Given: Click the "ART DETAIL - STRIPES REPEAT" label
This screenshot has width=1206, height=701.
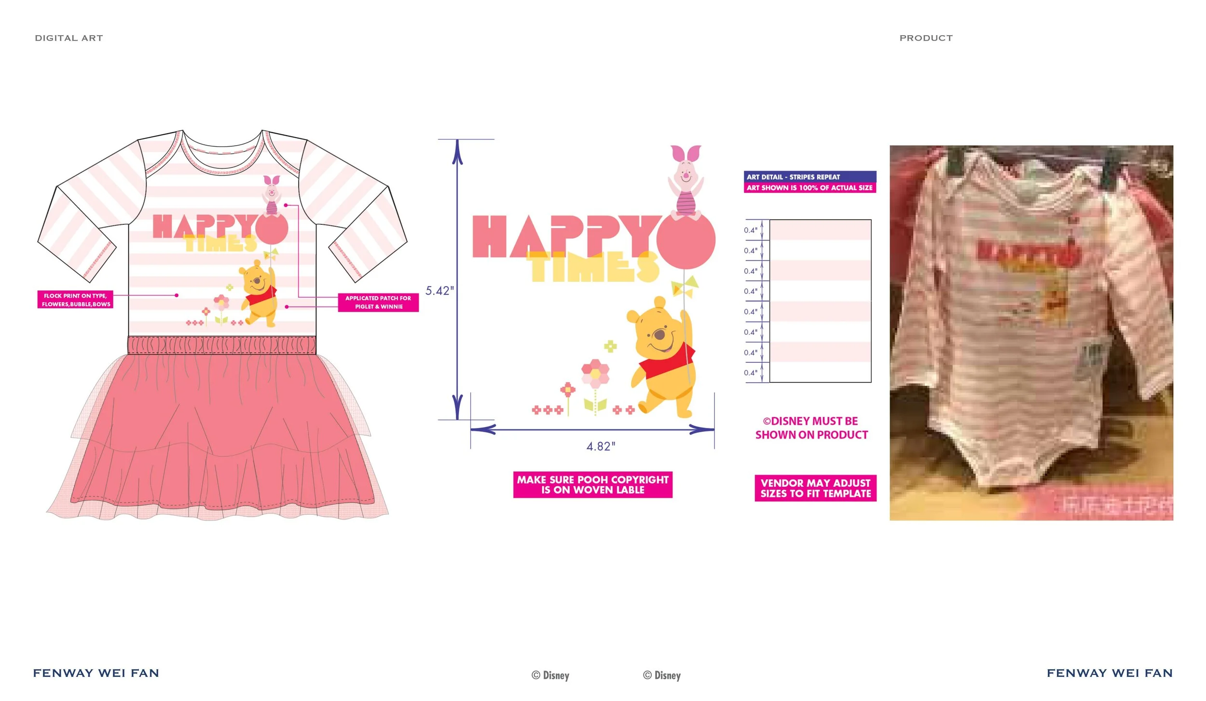Looking at the screenshot, I should point(810,177).
